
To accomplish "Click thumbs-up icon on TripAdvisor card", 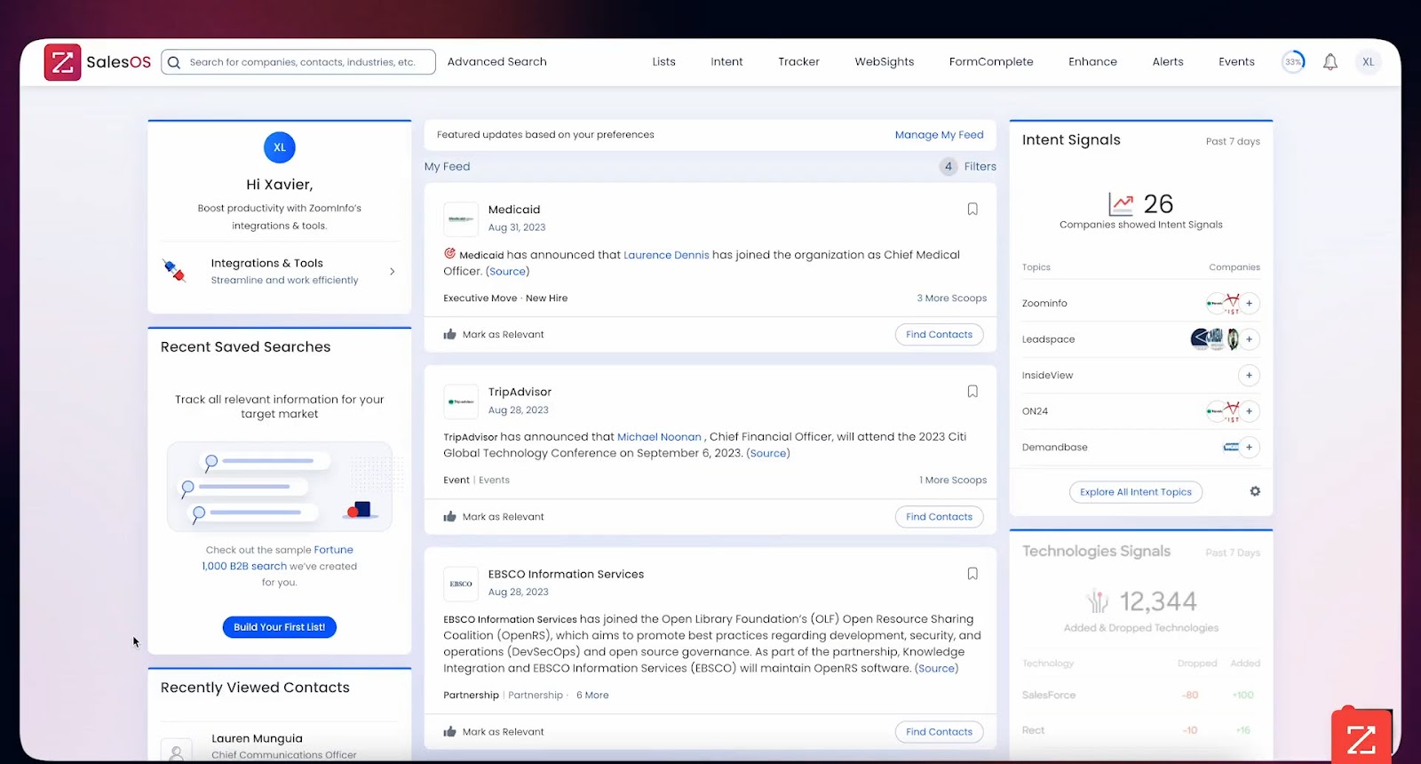I will 450,516.
